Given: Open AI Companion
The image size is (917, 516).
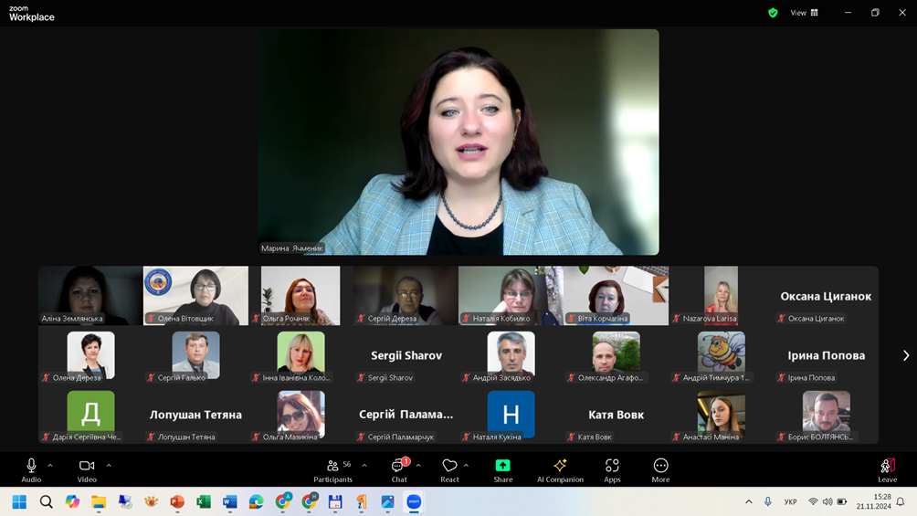Looking at the screenshot, I should tap(560, 470).
